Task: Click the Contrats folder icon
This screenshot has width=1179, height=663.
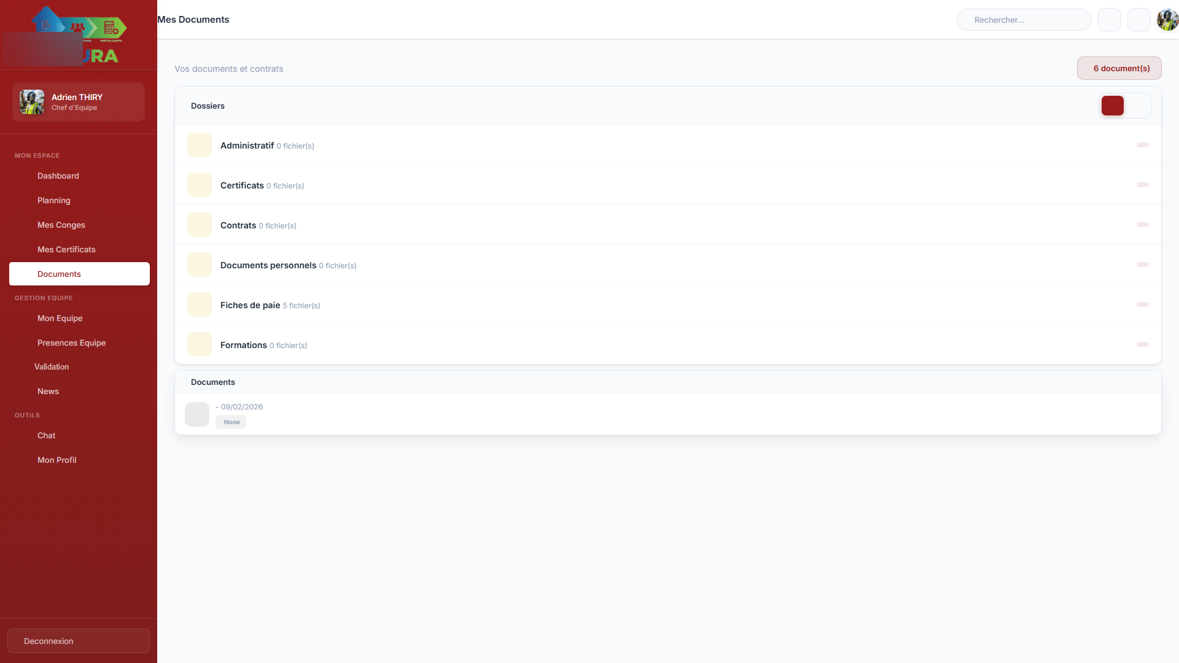Action: [x=200, y=225]
